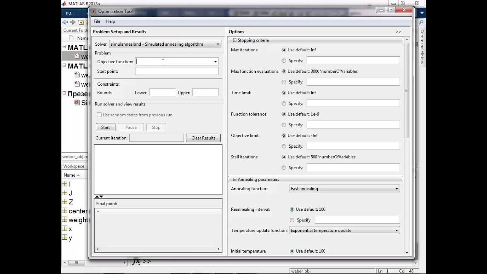This screenshot has width=487, height=274.
Task: Select Use default for Function tolerance
Action: (284, 114)
